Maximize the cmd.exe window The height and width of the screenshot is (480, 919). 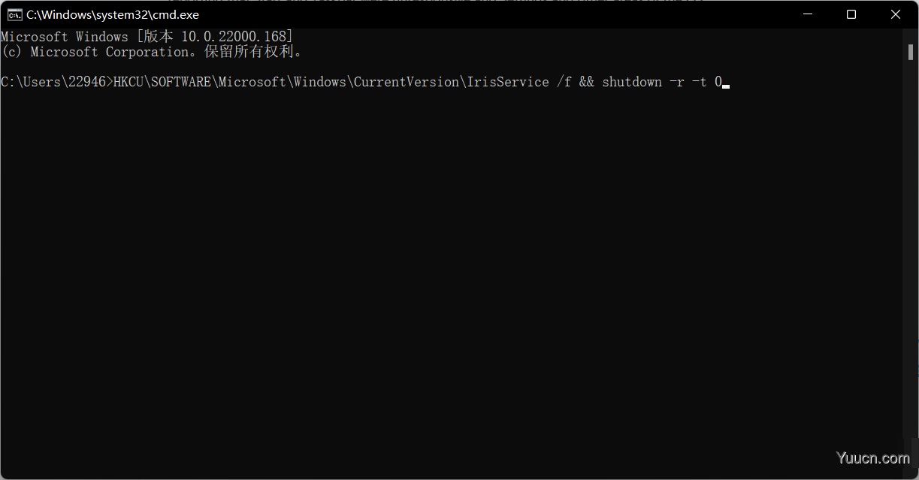tap(851, 14)
